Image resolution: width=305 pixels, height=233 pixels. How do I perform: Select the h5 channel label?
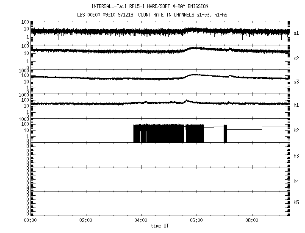[x=297, y=202]
